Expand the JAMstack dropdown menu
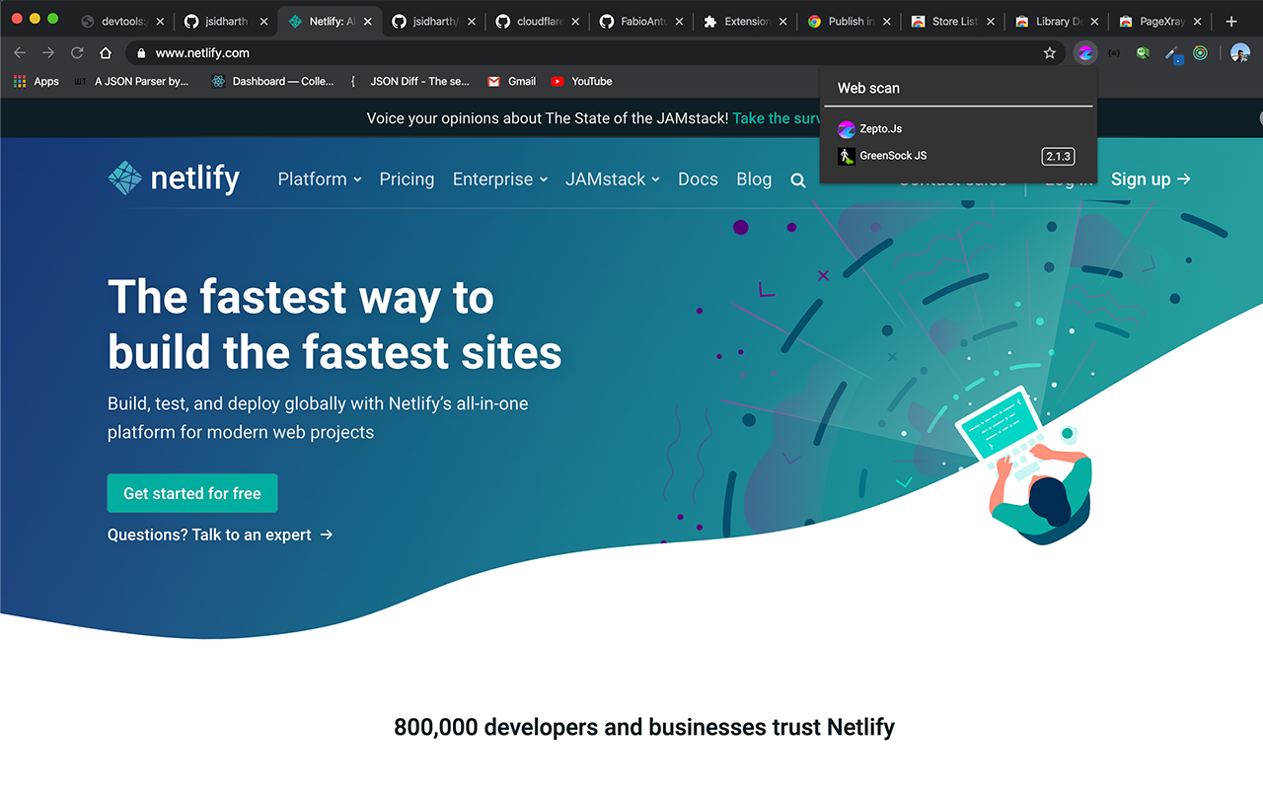 613,179
